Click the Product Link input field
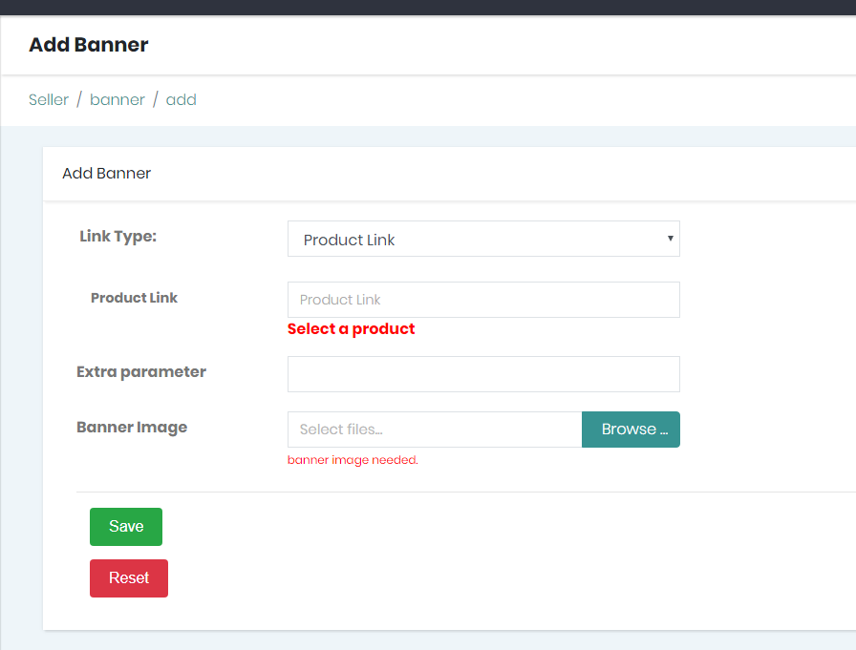Screen dimensions: 856x650 tap(483, 300)
